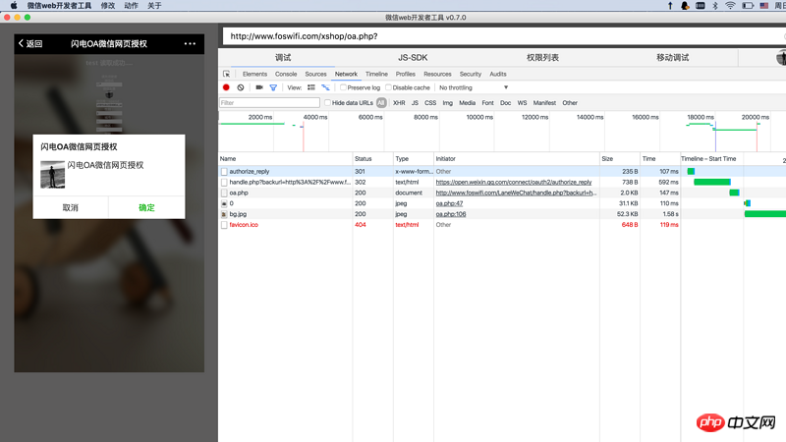
Task: Click the red record network log button
Action: tap(226, 87)
